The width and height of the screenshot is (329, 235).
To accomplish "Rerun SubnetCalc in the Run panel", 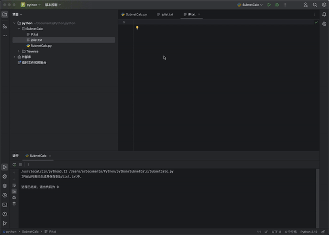I will coord(14,164).
